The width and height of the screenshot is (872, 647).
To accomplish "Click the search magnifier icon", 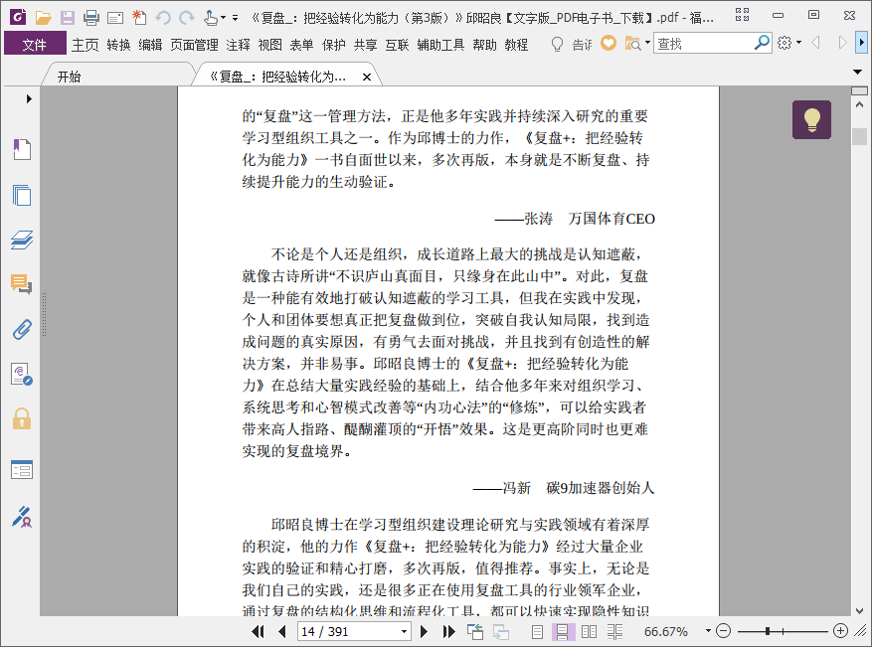I will coord(762,43).
